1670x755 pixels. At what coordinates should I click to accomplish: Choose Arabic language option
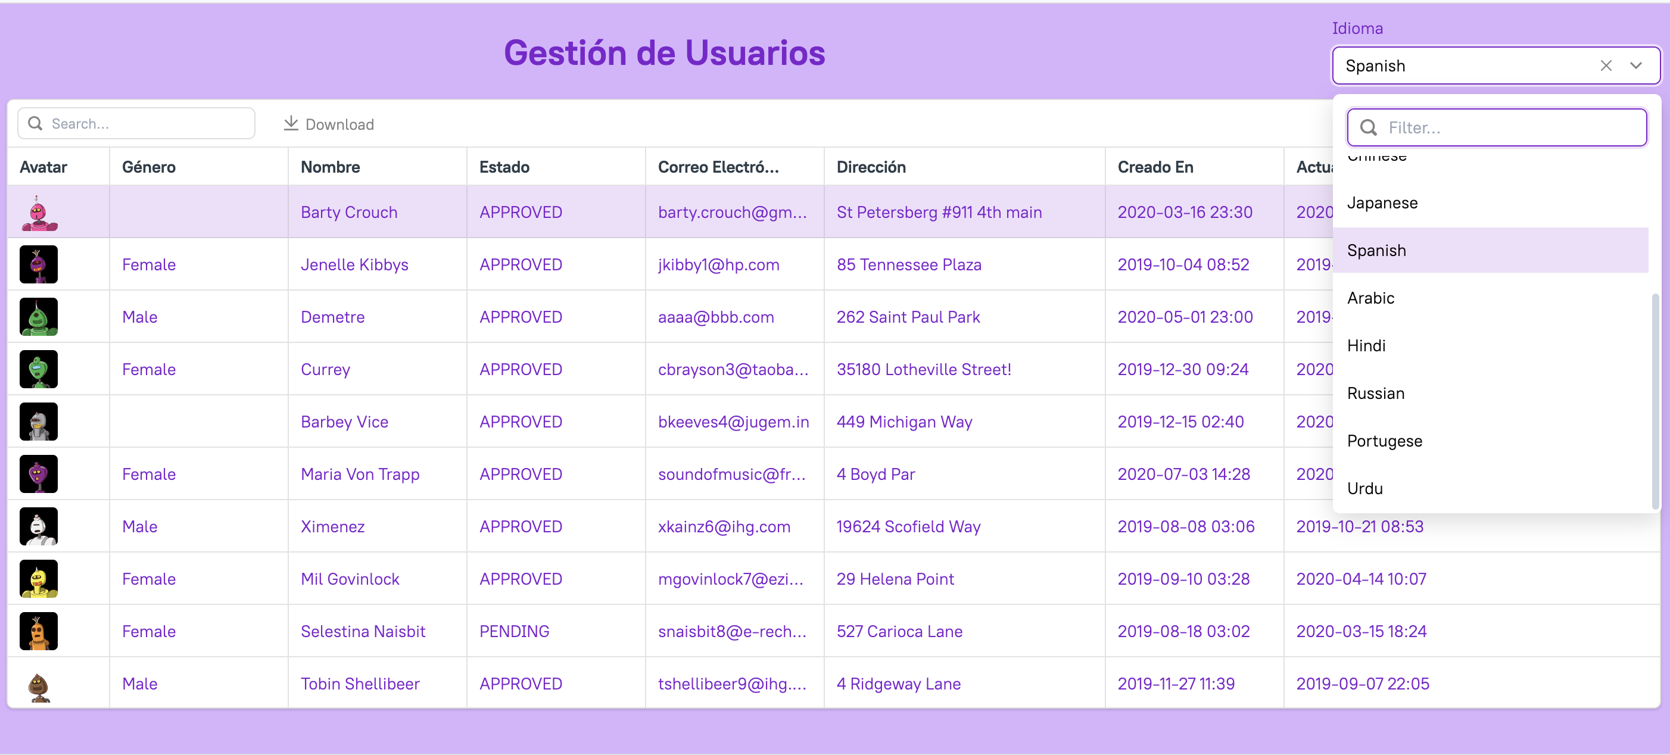(1370, 298)
